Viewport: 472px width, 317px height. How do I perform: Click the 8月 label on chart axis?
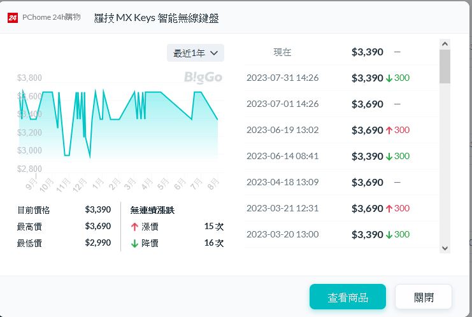coord(213,186)
